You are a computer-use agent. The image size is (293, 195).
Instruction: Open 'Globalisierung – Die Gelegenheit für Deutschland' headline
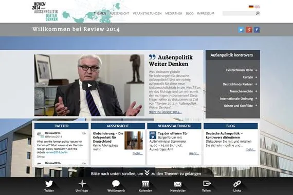(108, 138)
